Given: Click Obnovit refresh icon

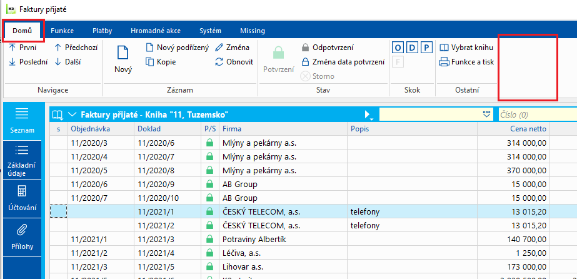Looking at the screenshot, I should pyautogui.click(x=219, y=62).
